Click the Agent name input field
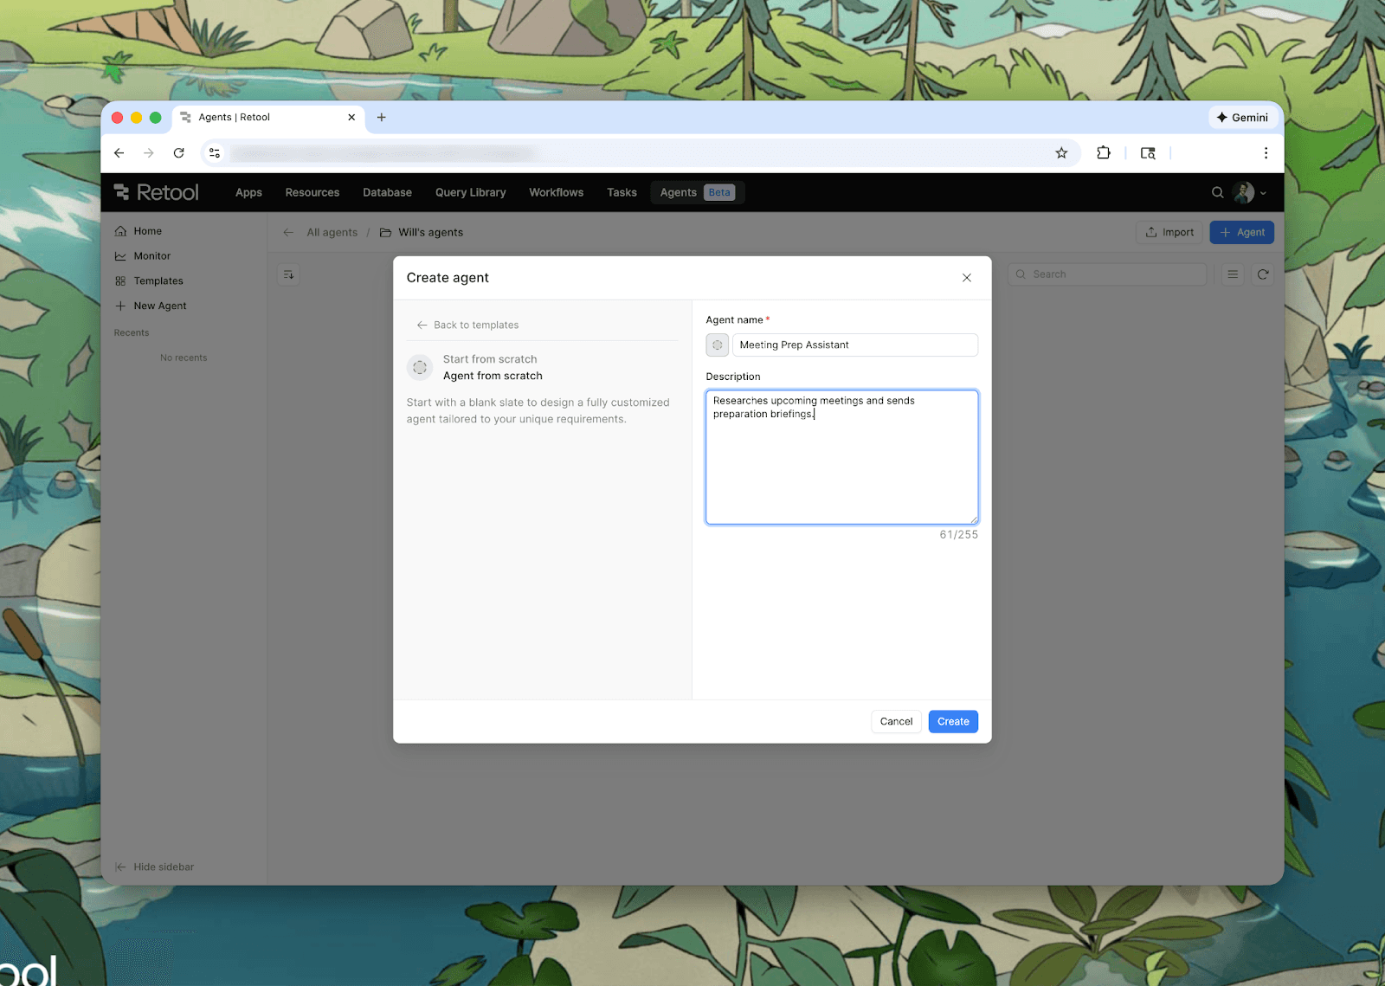The width and height of the screenshot is (1385, 986). pyautogui.click(x=854, y=345)
